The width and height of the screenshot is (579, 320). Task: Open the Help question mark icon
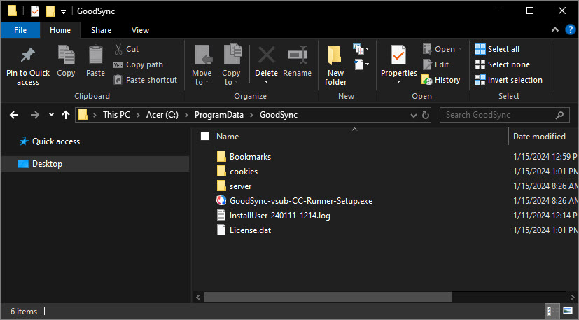[570, 30]
